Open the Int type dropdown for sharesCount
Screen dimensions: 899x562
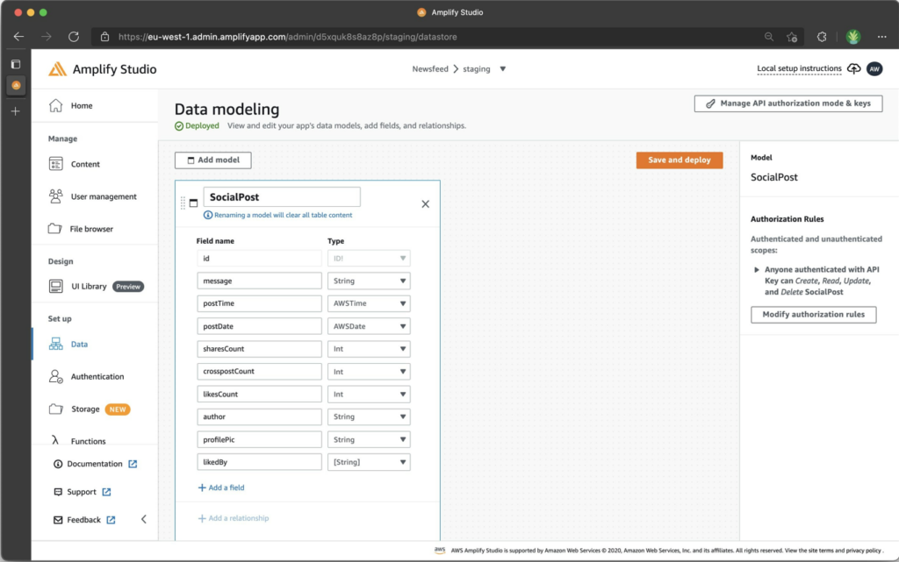(369, 349)
